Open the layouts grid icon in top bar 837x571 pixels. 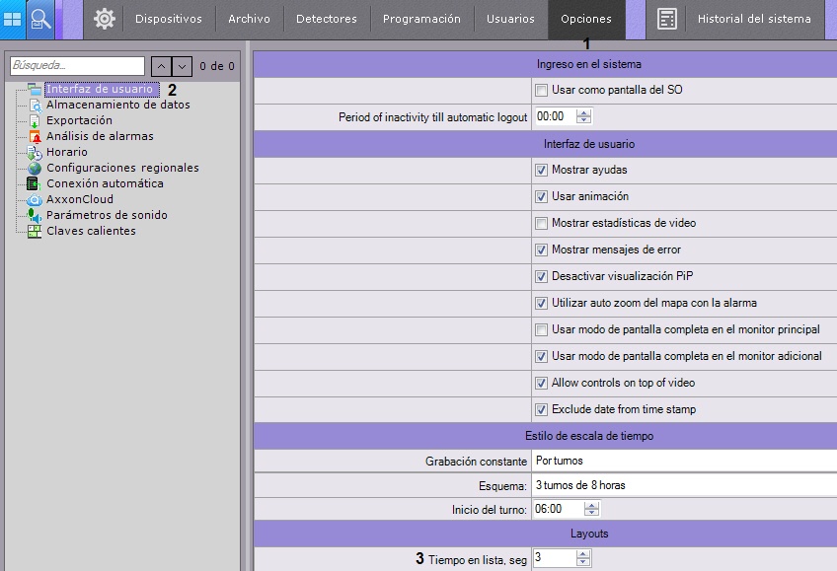(x=13, y=19)
